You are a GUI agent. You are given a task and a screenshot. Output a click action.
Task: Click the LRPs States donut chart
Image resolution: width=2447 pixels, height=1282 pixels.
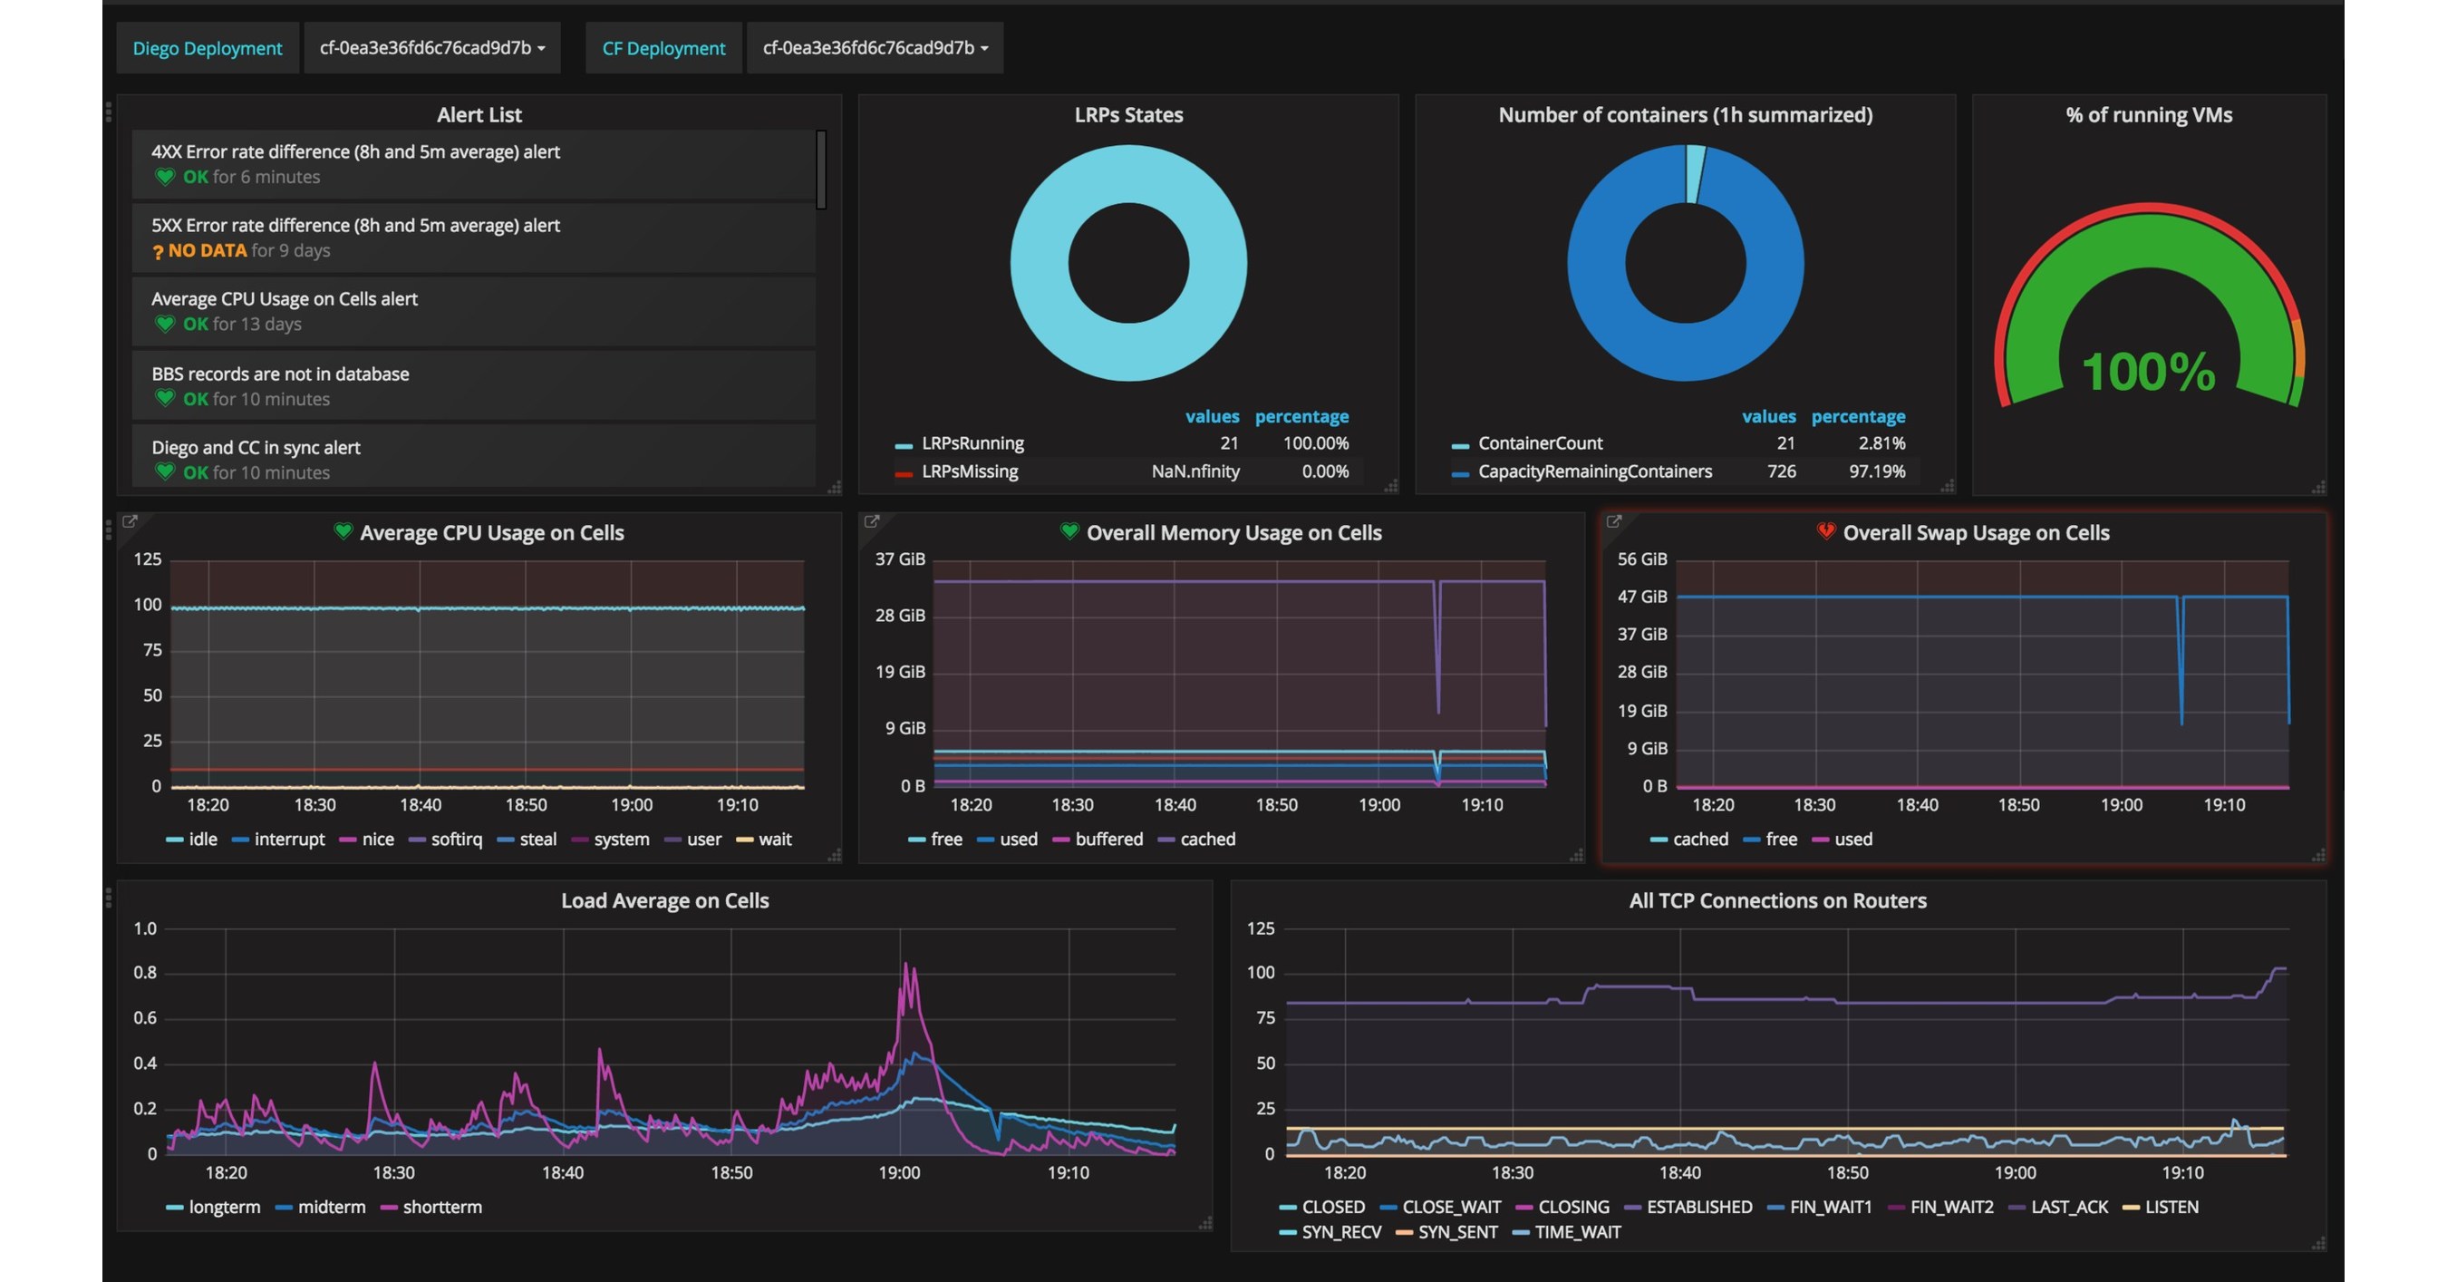coord(1128,263)
